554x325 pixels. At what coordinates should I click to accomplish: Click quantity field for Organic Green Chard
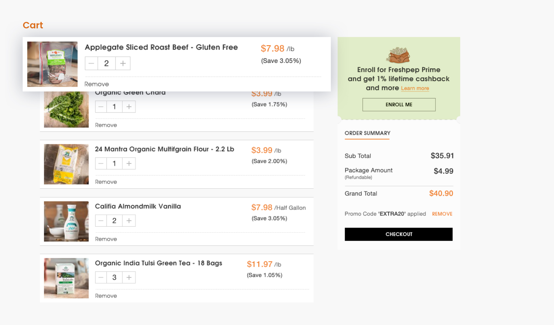[x=114, y=107]
